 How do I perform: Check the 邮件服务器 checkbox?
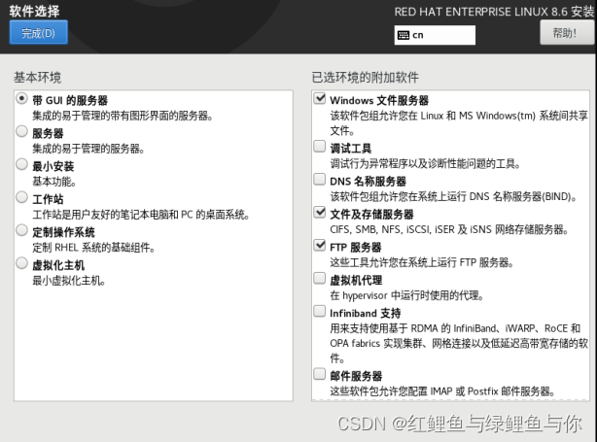pos(320,374)
